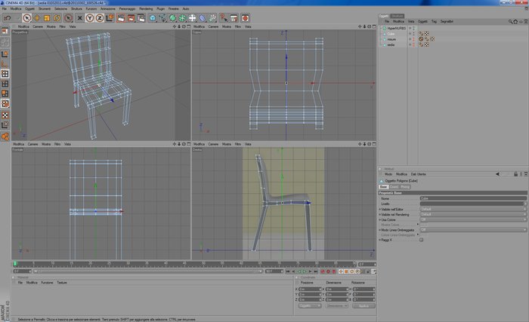Enable the Raggi X checkbox
Image resolution: width=529 pixels, height=322 pixels.
click(x=422, y=240)
